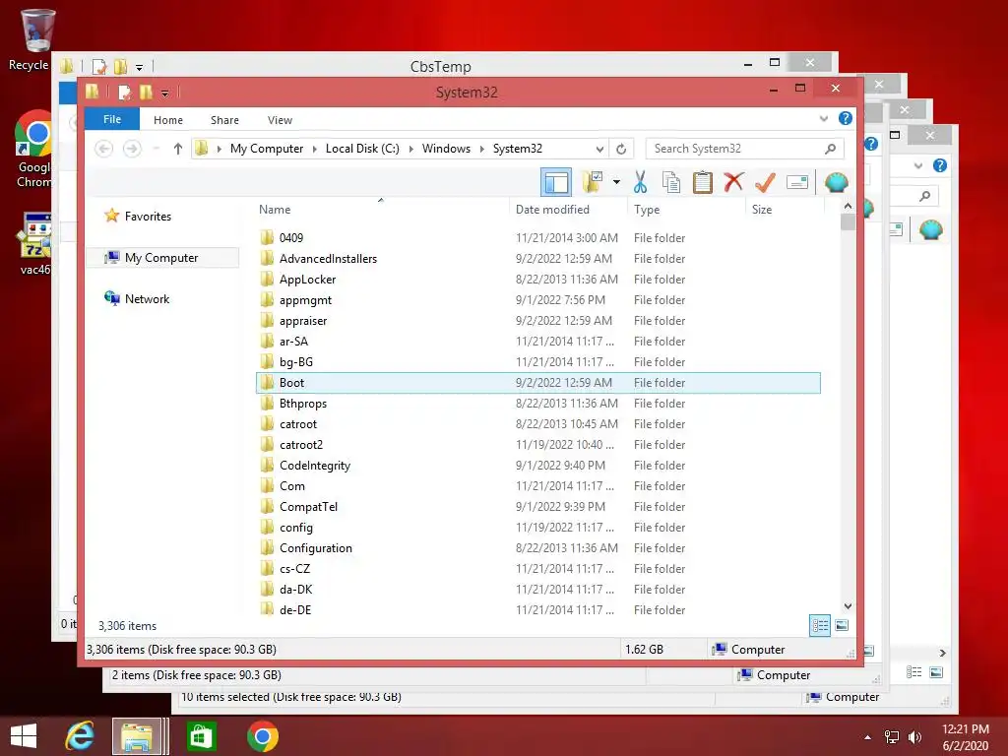Open recent locations dropdown next to Forward
The height and width of the screenshot is (756, 1008).
(x=157, y=149)
